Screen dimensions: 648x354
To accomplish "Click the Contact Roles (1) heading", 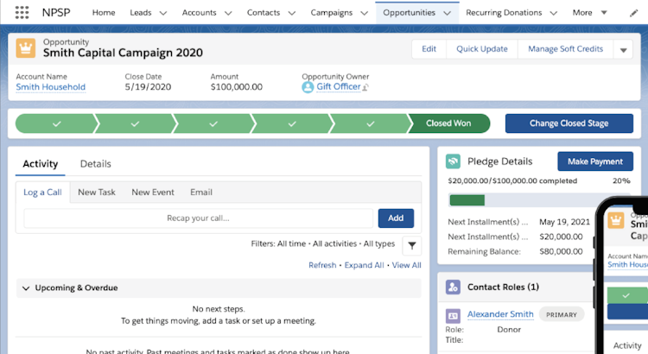I will (503, 287).
